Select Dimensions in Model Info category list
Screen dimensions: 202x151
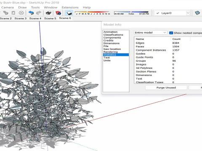point(112,43)
